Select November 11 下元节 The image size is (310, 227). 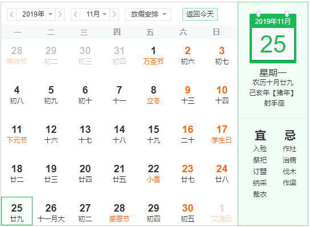click(17, 135)
